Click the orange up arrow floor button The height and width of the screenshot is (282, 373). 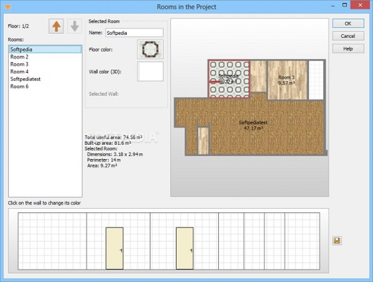[x=56, y=26]
